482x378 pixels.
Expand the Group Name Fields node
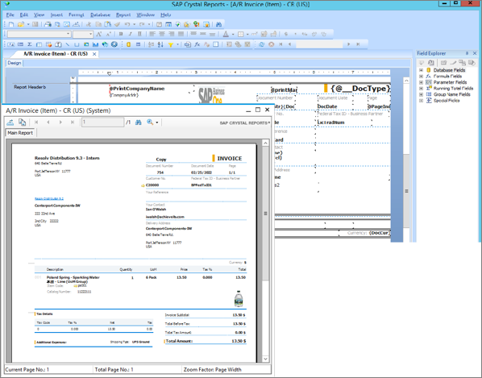pos(421,94)
